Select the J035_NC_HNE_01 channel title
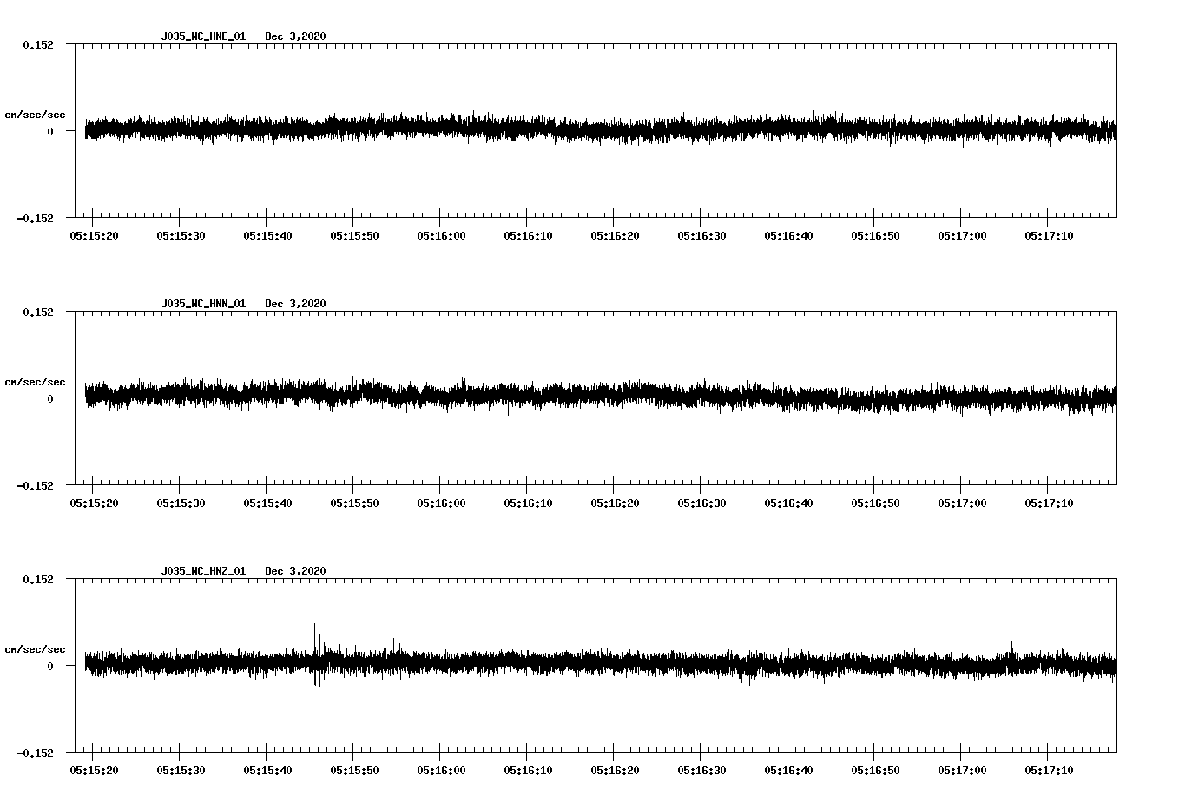Image resolution: width=1179 pixels, height=802 pixels. 202,36
